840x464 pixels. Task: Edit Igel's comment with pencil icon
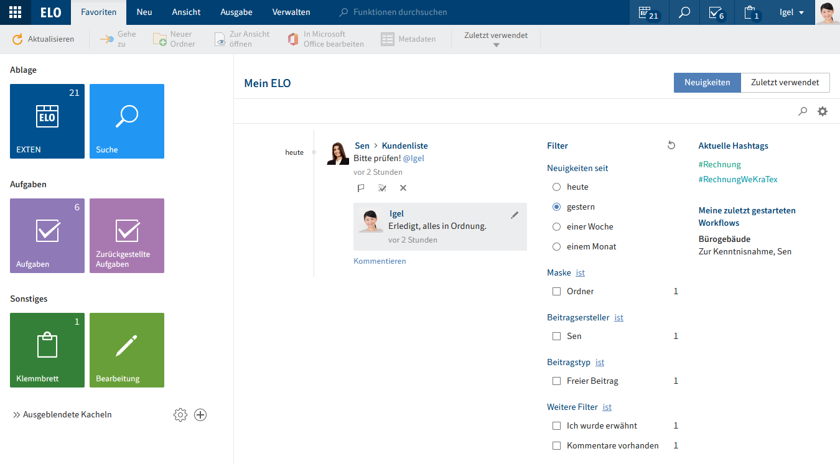point(515,215)
